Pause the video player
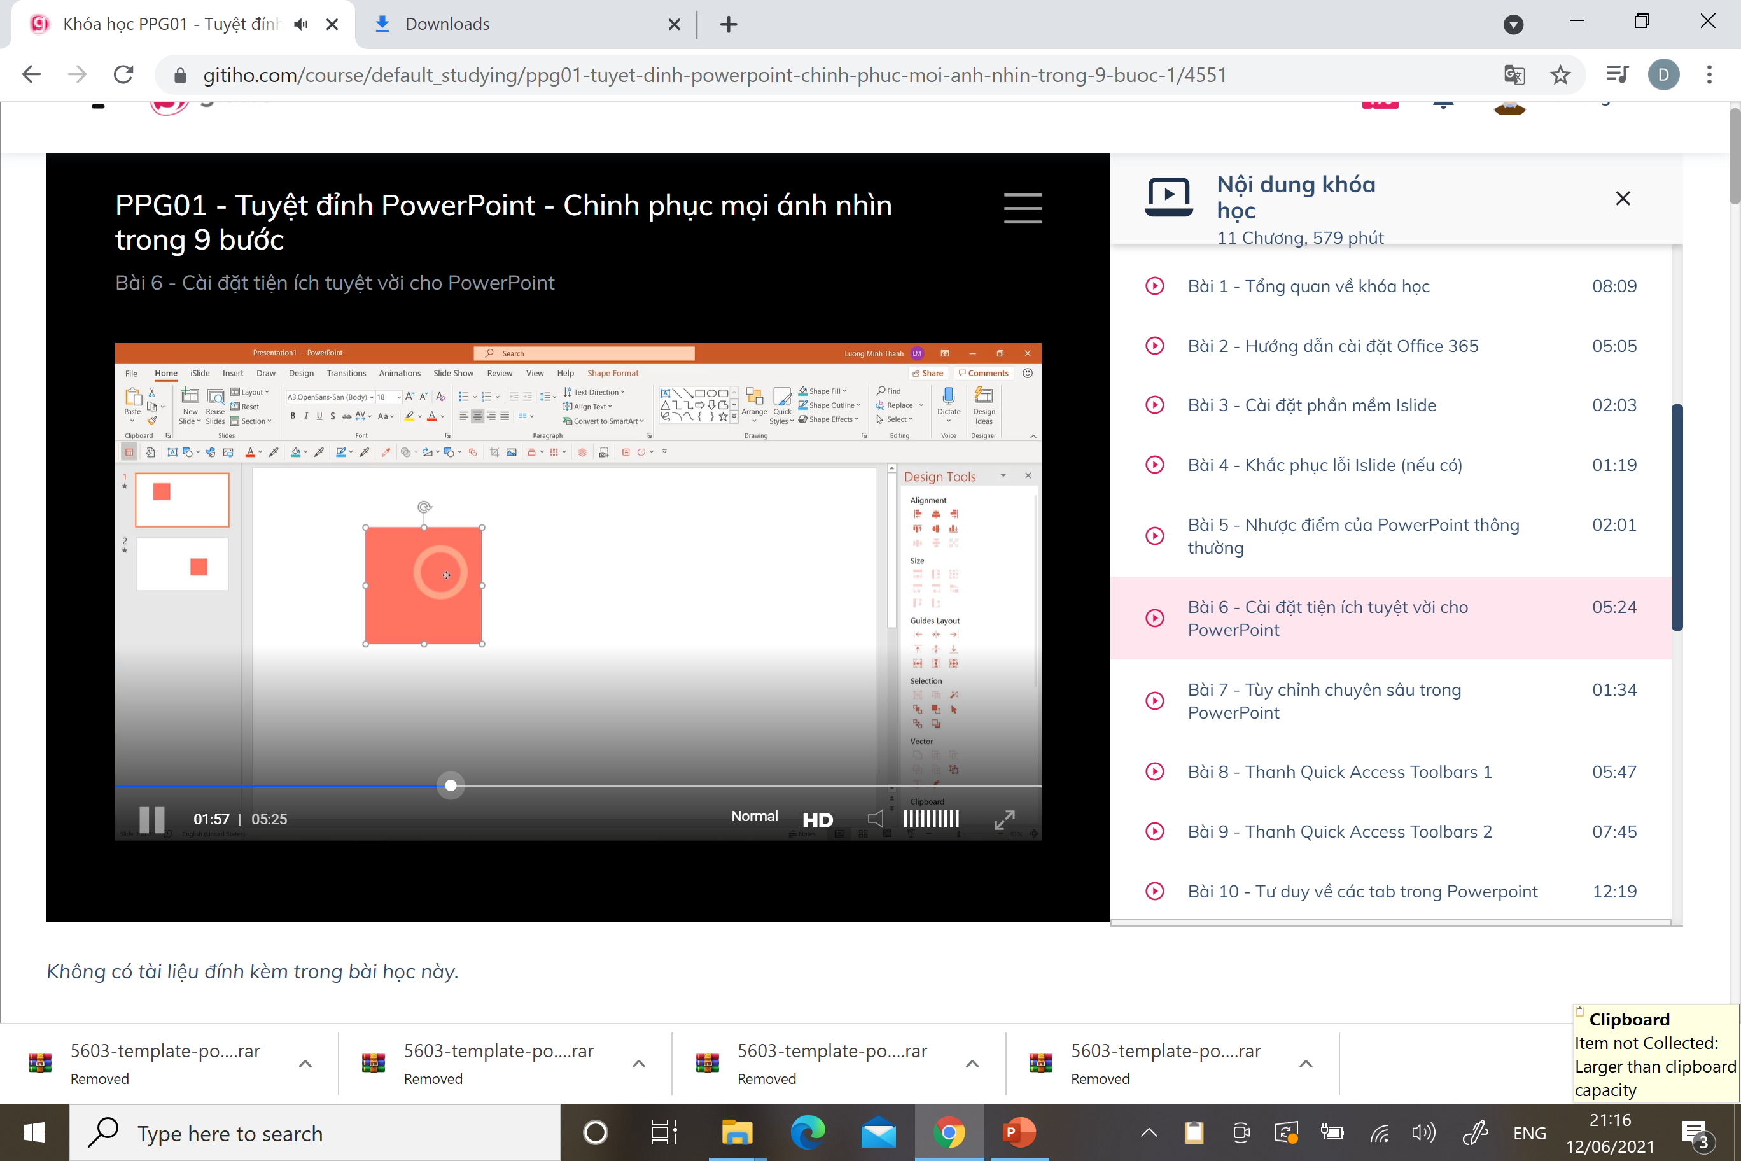Image resolution: width=1741 pixels, height=1161 pixels. tap(151, 820)
